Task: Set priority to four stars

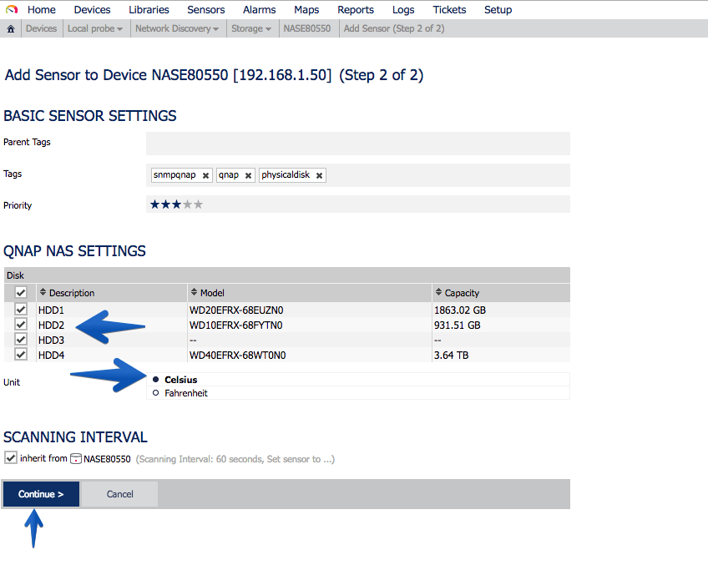Action: tap(187, 204)
